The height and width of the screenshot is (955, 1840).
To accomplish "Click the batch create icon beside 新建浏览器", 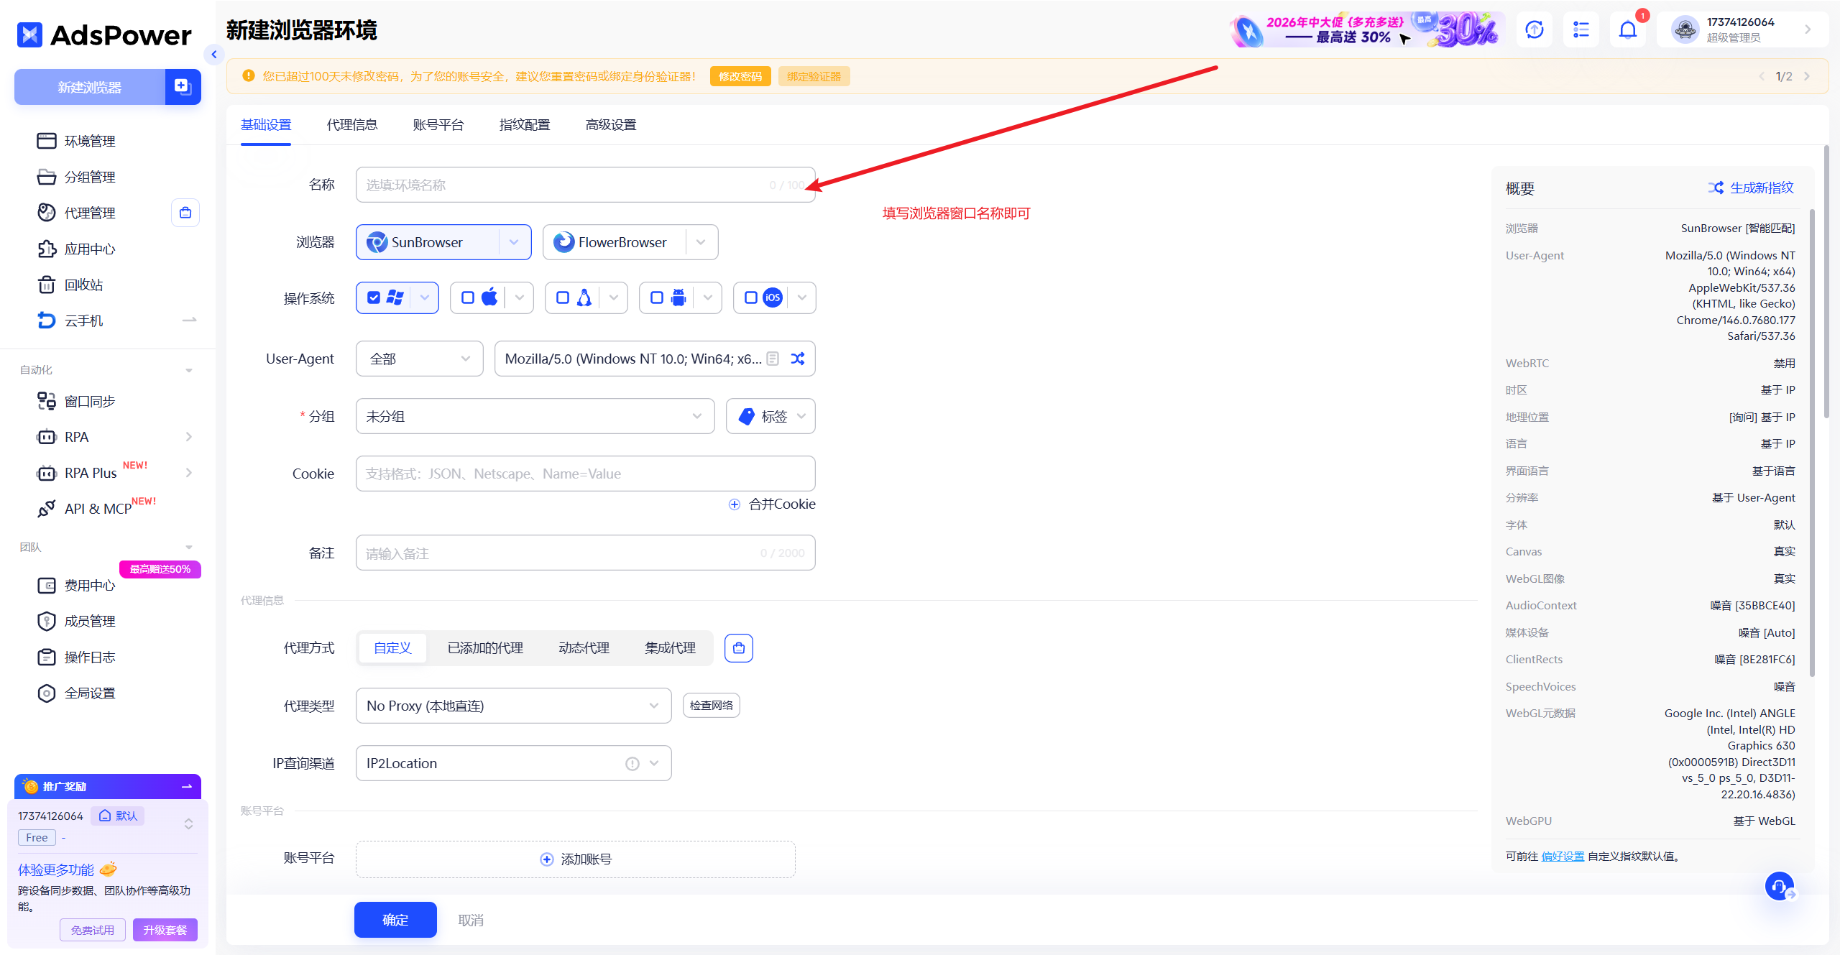I will click(x=183, y=87).
